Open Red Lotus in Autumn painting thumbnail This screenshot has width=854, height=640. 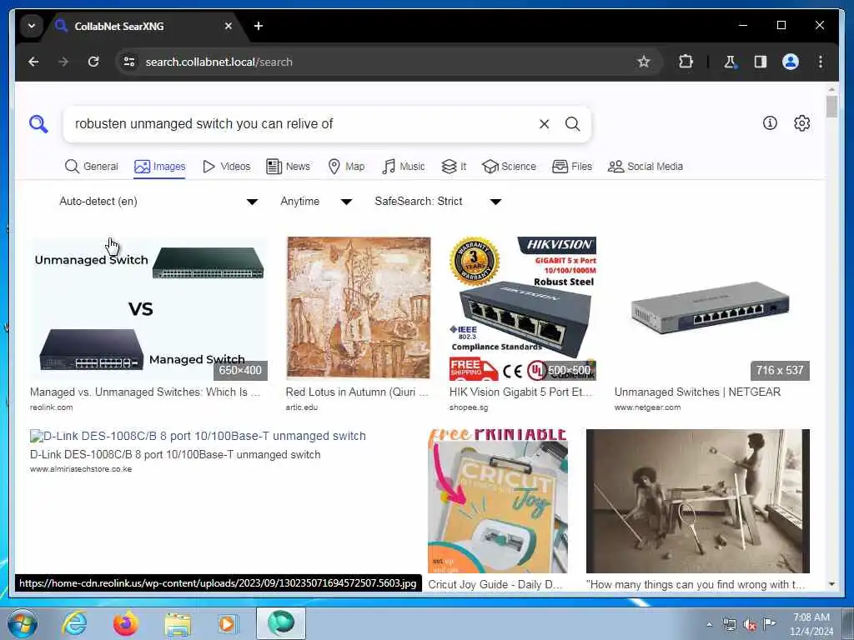tap(359, 308)
